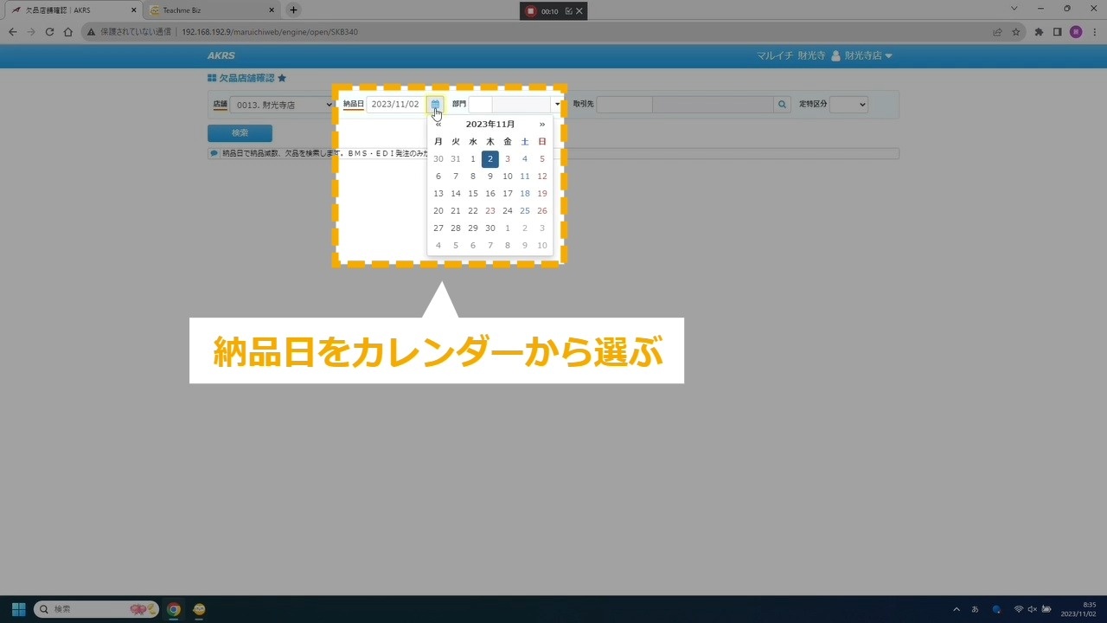This screenshot has width=1107, height=623.
Task: Click the browser home icon
Action: 68,32
